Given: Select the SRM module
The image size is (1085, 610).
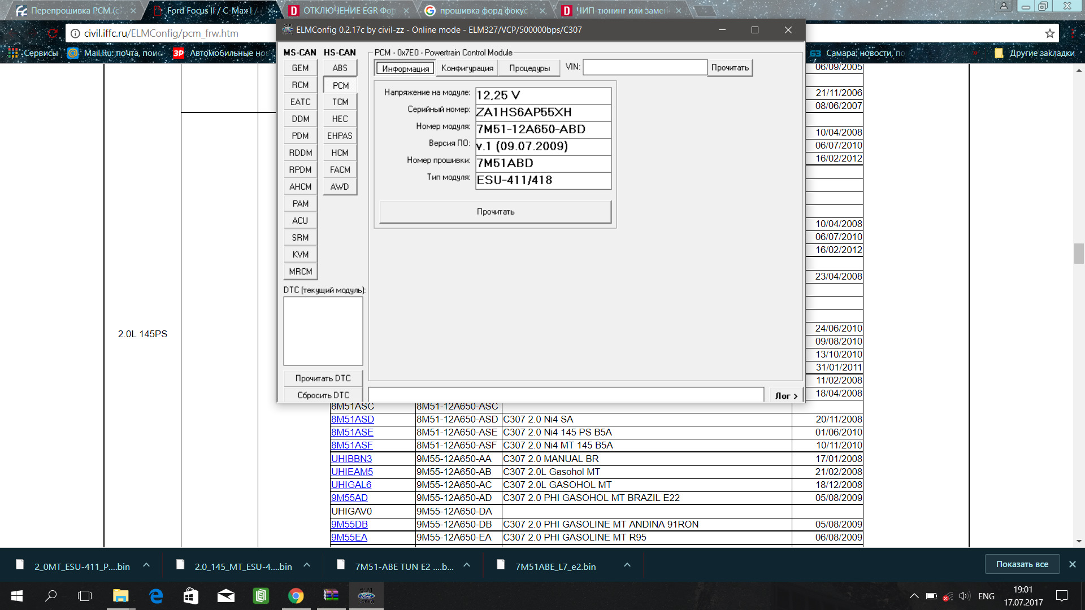Looking at the screenshot, I should click(300, 237).
